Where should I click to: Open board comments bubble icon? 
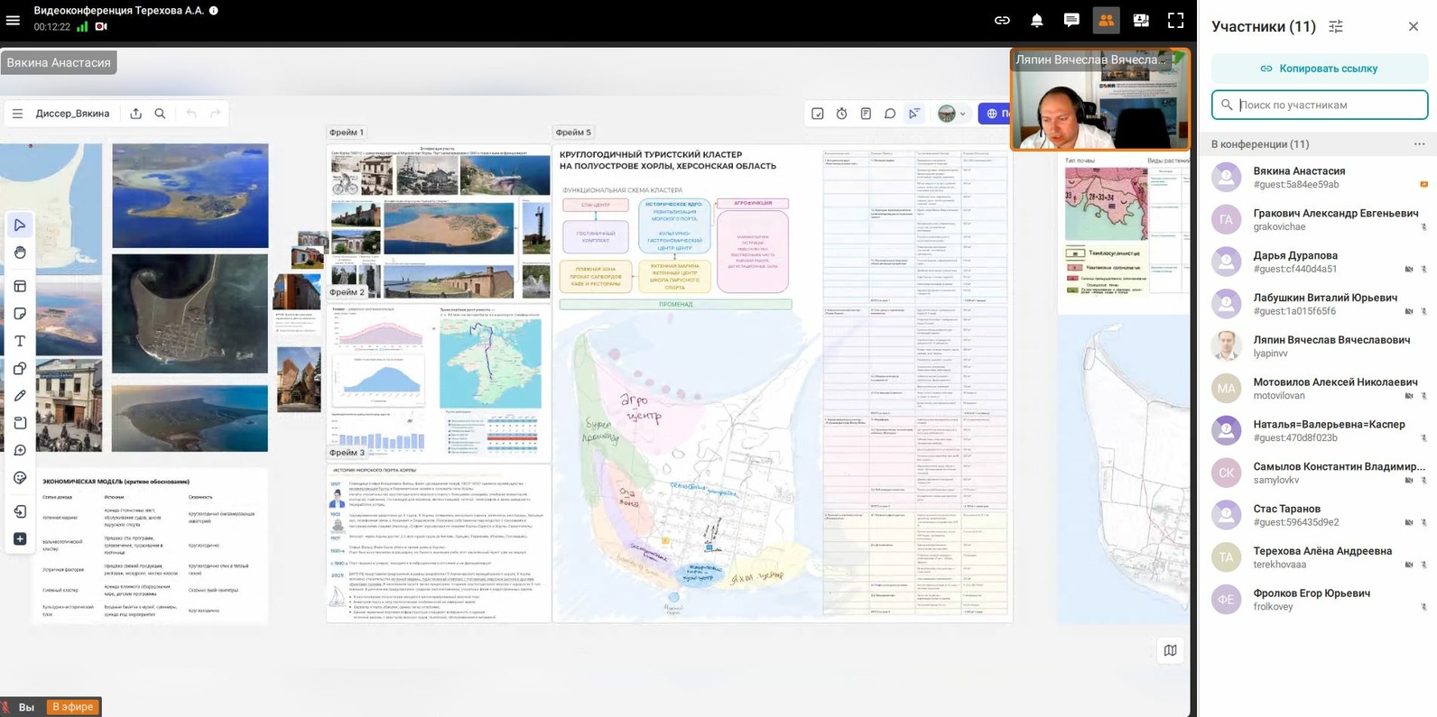tap(890, 114)
